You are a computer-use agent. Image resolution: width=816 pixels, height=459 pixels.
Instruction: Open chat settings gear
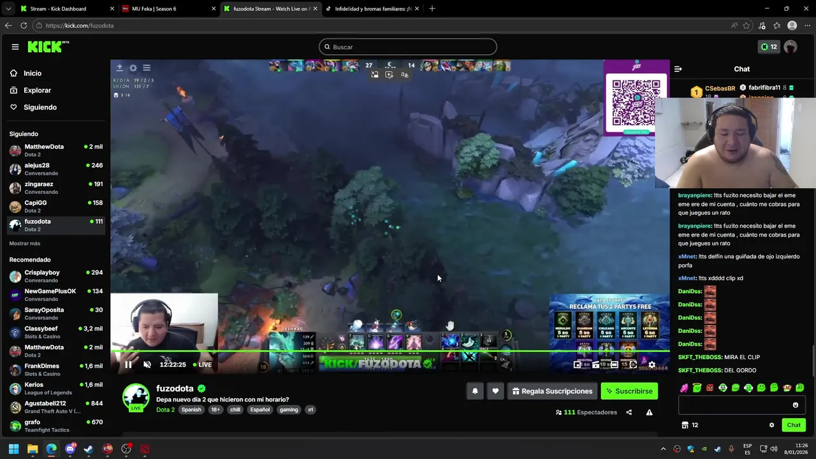click(771, 425)
